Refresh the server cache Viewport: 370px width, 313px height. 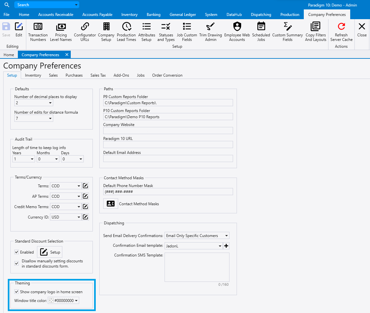341,32
